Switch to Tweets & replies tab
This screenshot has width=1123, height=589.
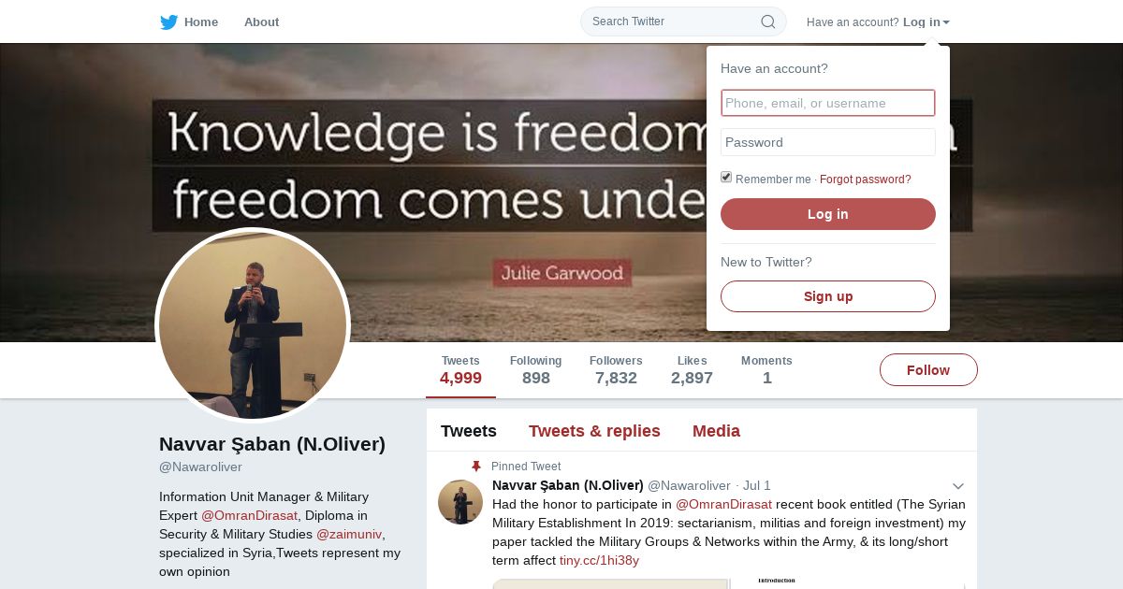(x=594, y=431)
